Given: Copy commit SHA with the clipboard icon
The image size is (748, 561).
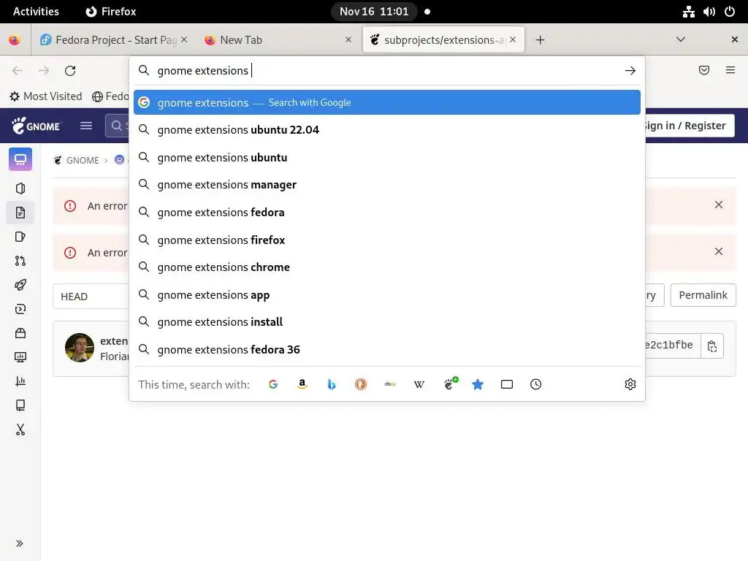Looking at the screenshot, I should 712,346.
